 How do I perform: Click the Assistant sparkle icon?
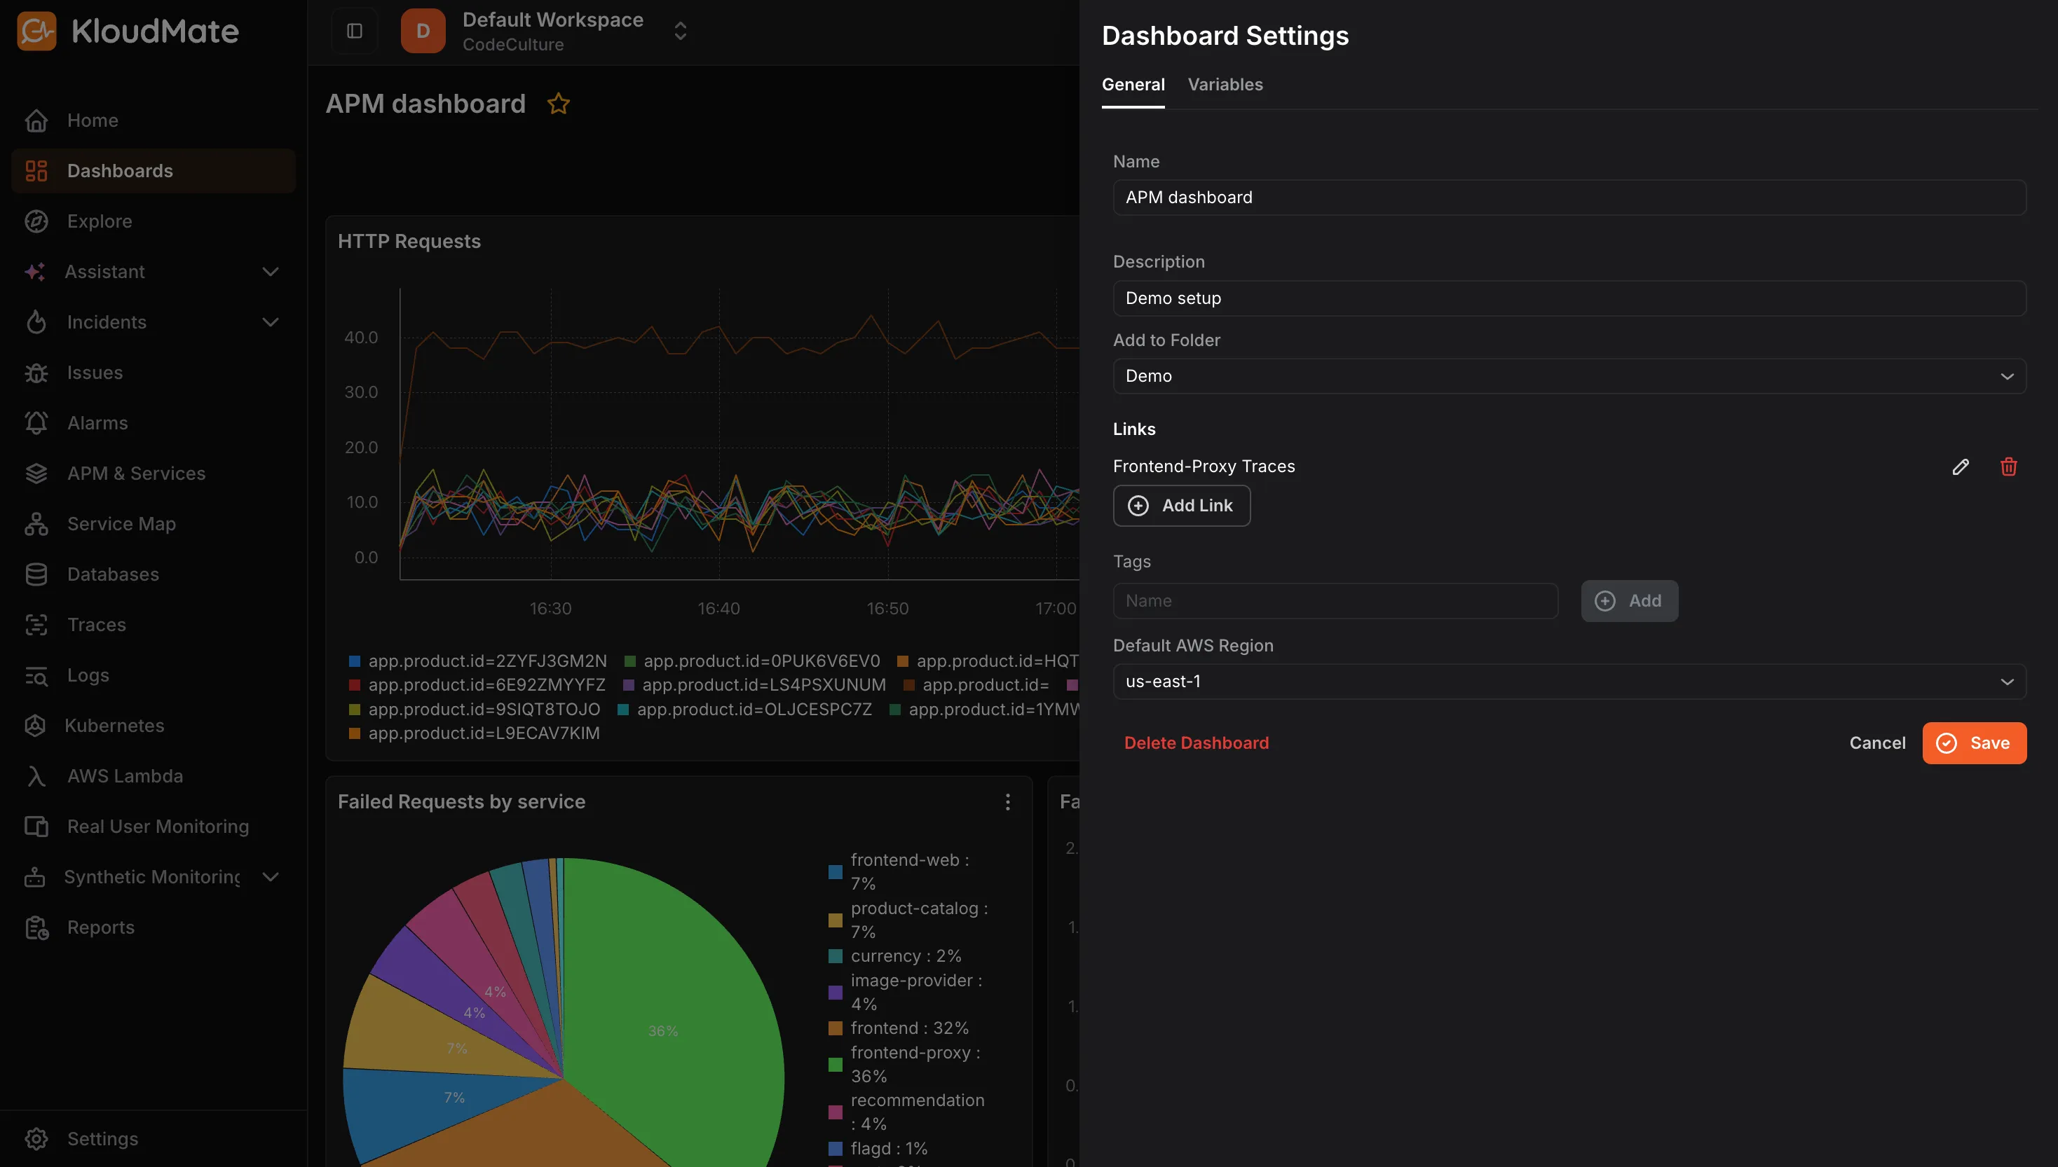pyautogui.click(x=34, y=272)
